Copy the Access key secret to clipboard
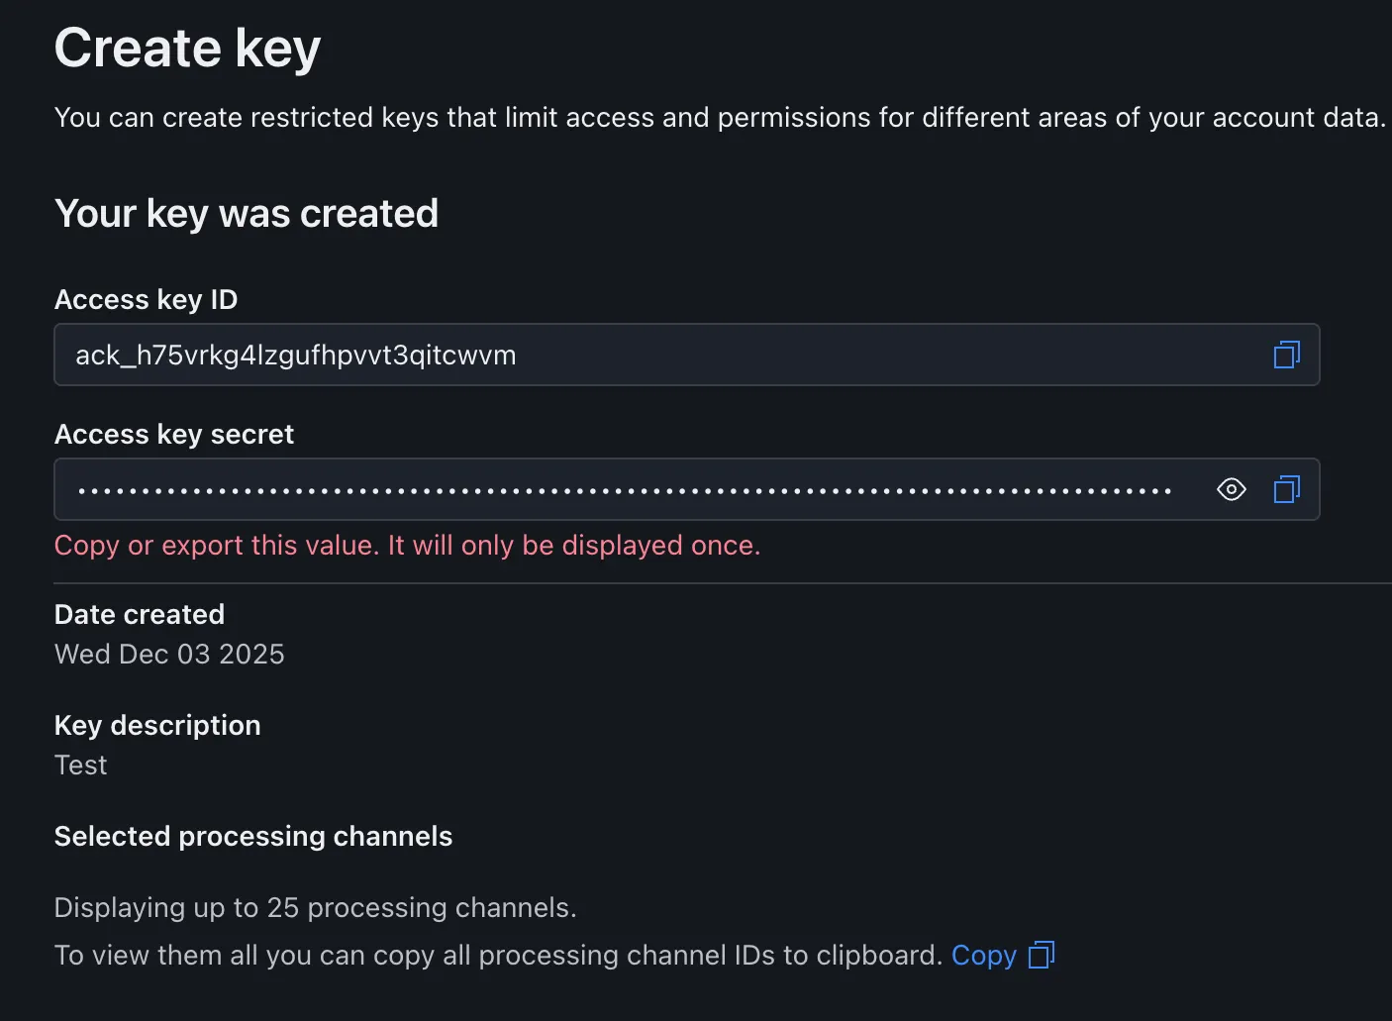1392x1021 pixels. pos(1286,489)
